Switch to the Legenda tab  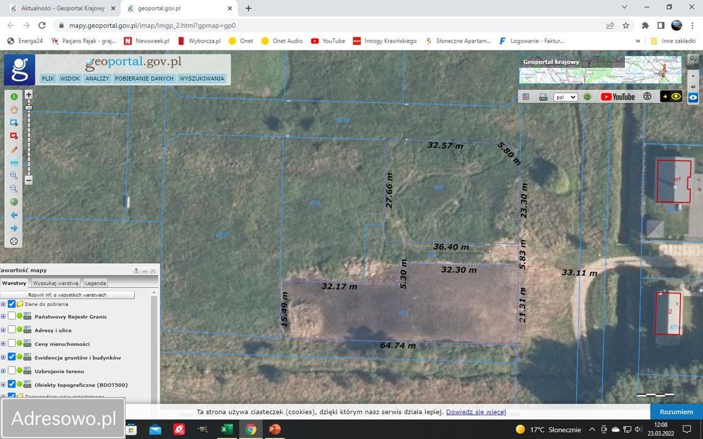coord(95,283)
